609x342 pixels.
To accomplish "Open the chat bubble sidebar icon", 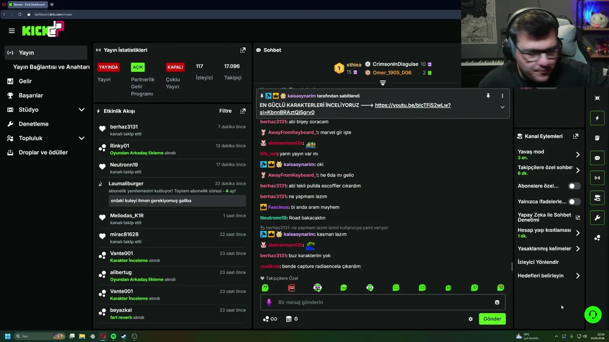I will click(597, 158).
